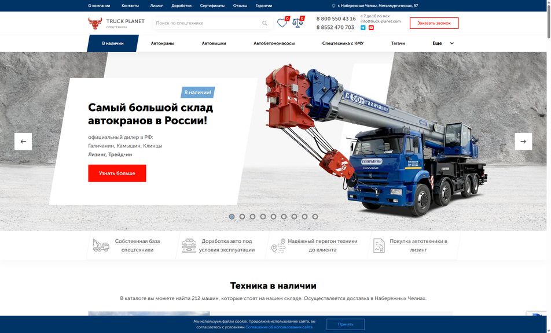Click the Truck Planet bull logo

[95, 23]
